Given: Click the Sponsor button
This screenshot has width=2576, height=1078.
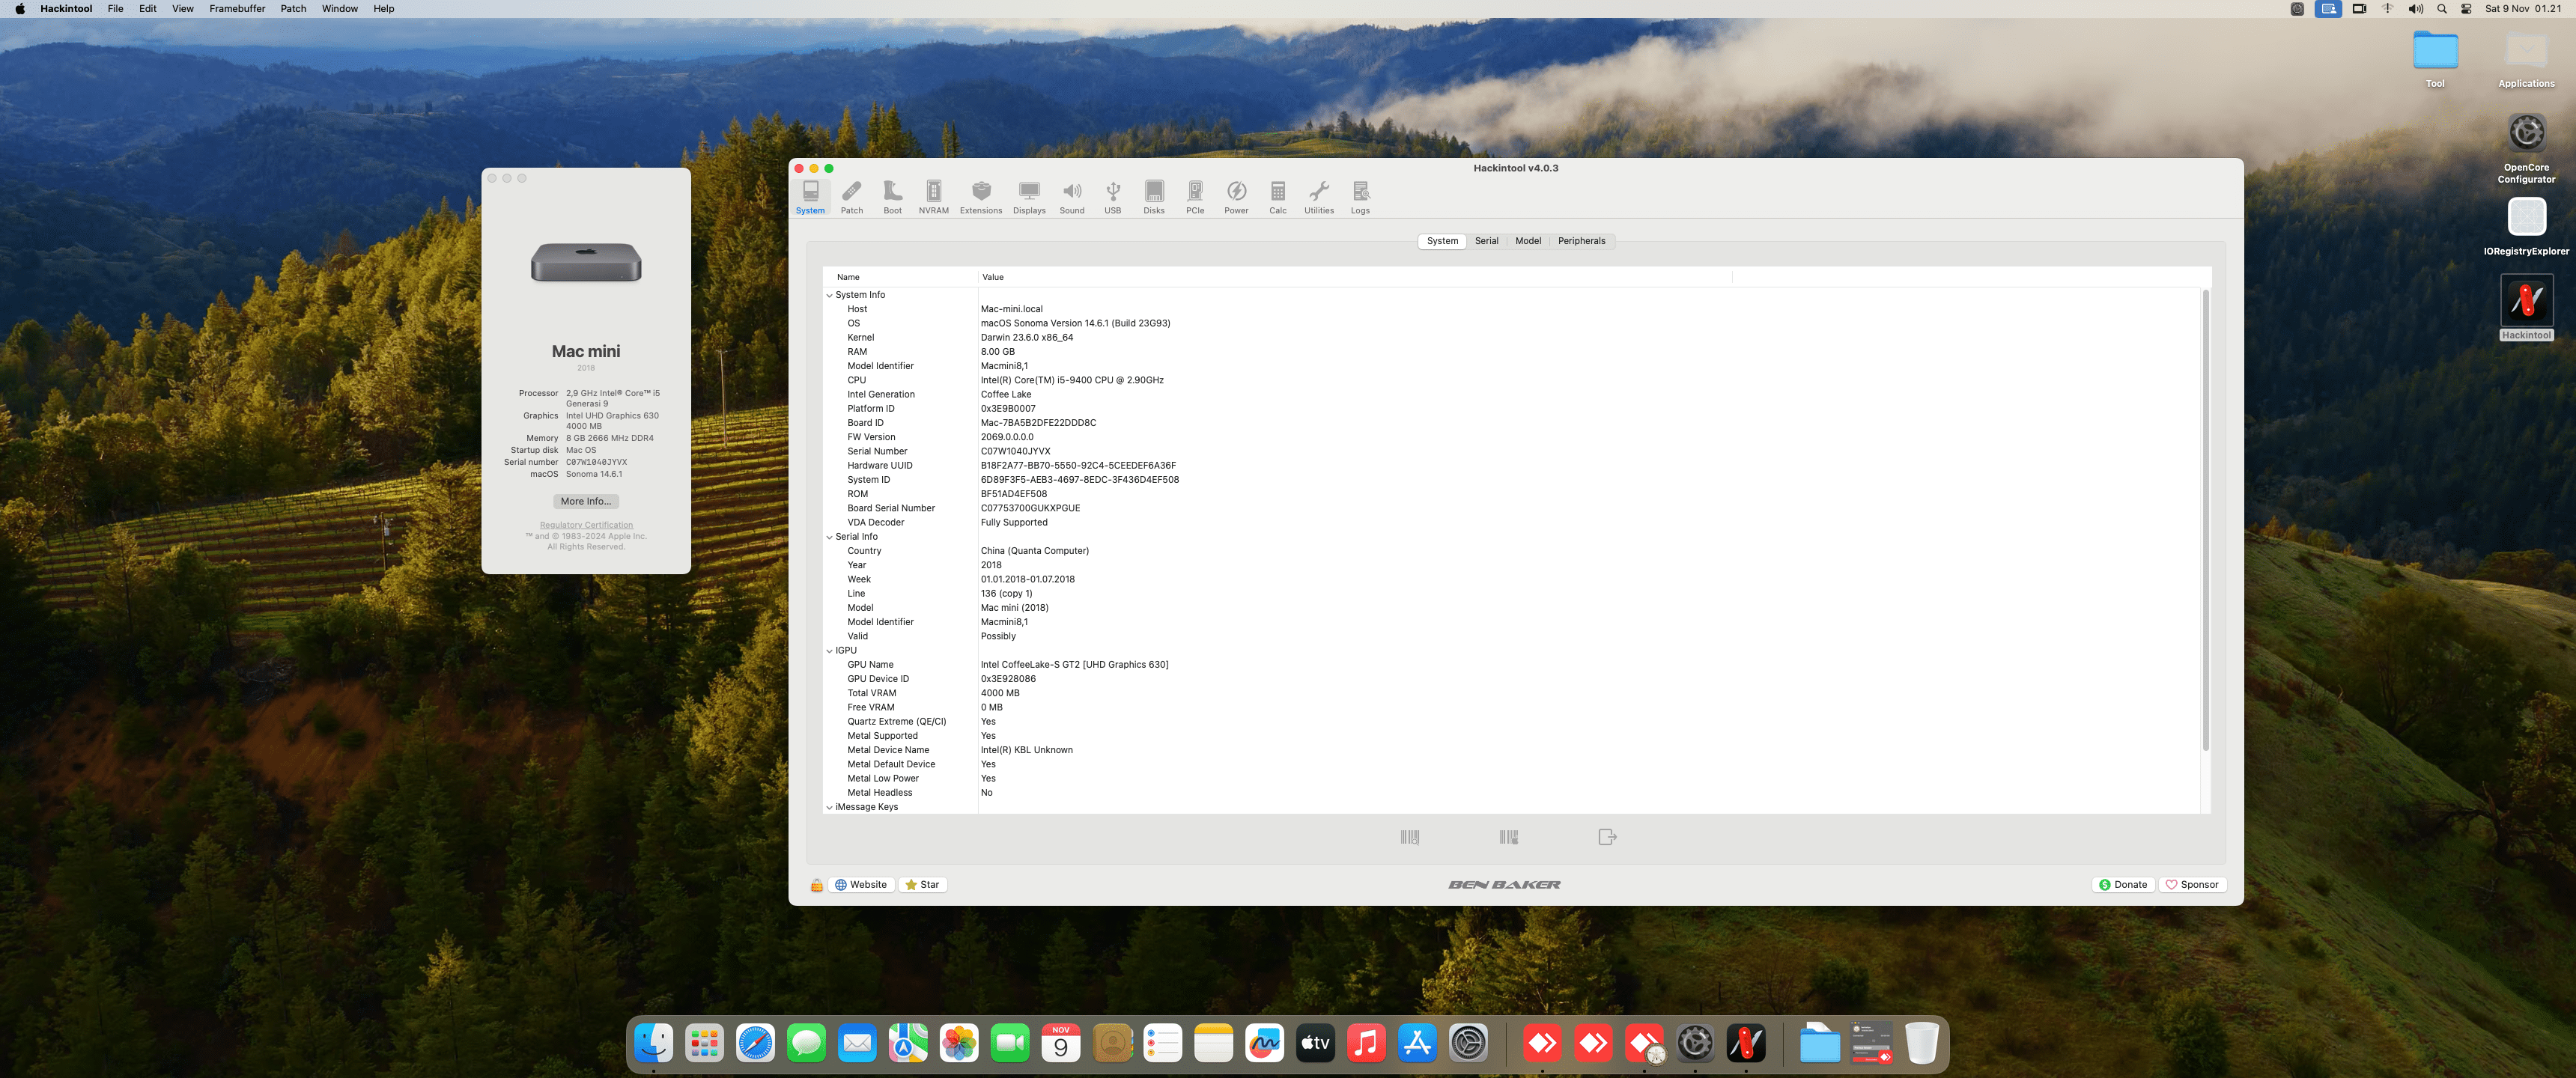Looking at the screenshot, I should [2192, 885].
